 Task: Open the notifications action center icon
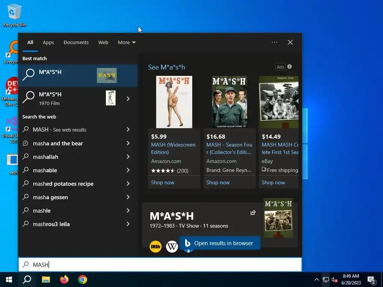coord(371,280)
